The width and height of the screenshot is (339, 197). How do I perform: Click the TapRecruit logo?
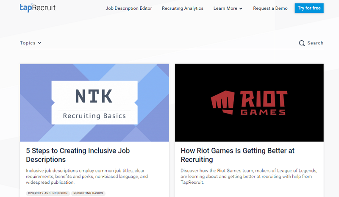pos(38,8)
